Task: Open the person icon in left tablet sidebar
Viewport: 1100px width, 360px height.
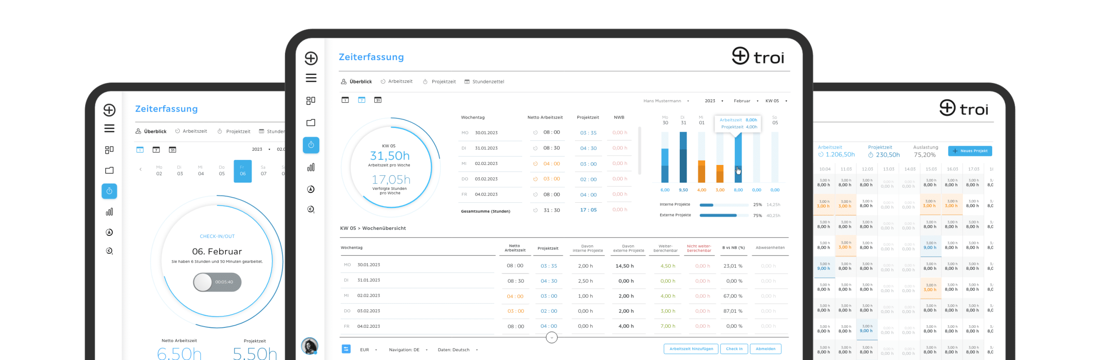Action: [x=109, y=232]
